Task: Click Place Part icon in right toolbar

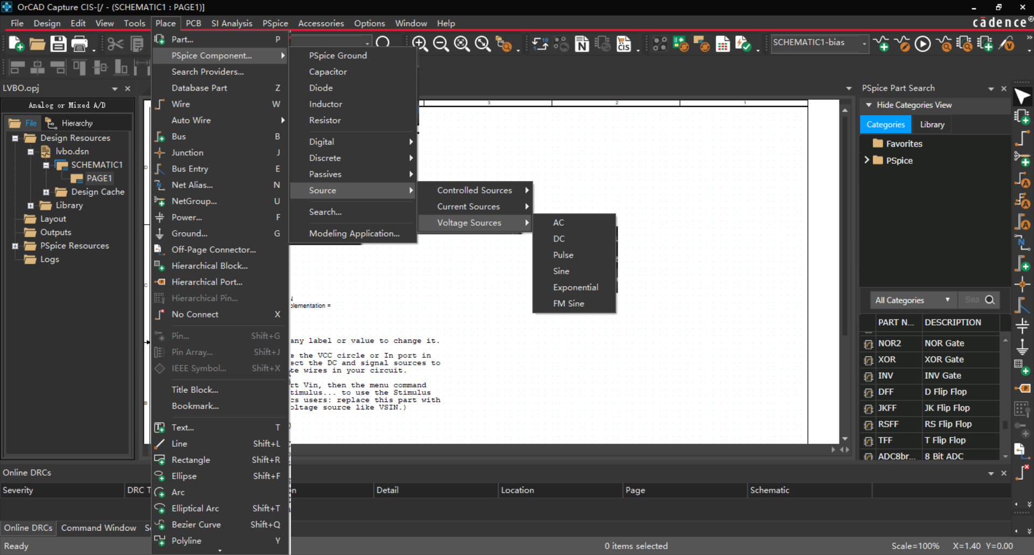Action: point(1022,116)
